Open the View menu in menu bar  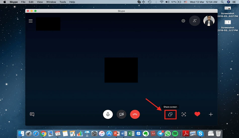(x=40, y=2)
